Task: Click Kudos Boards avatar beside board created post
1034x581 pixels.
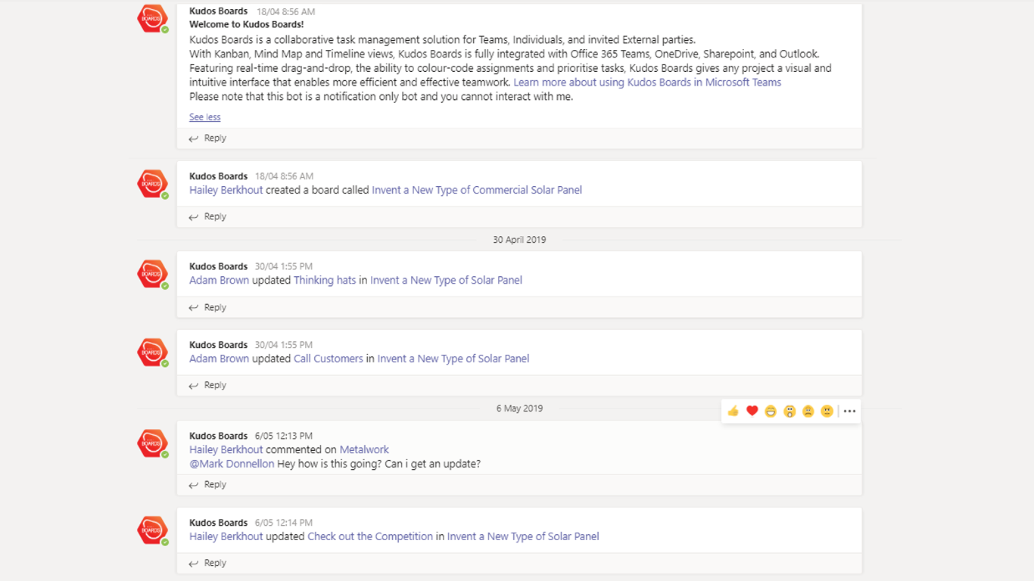Action: (152, 185)
